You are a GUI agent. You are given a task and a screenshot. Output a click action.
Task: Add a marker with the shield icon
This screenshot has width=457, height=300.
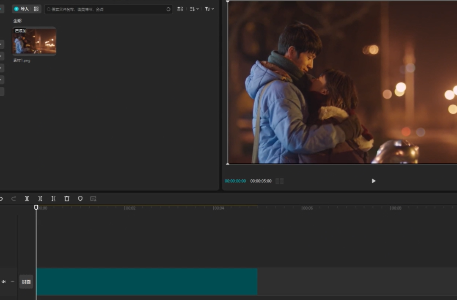click(80, 199)
